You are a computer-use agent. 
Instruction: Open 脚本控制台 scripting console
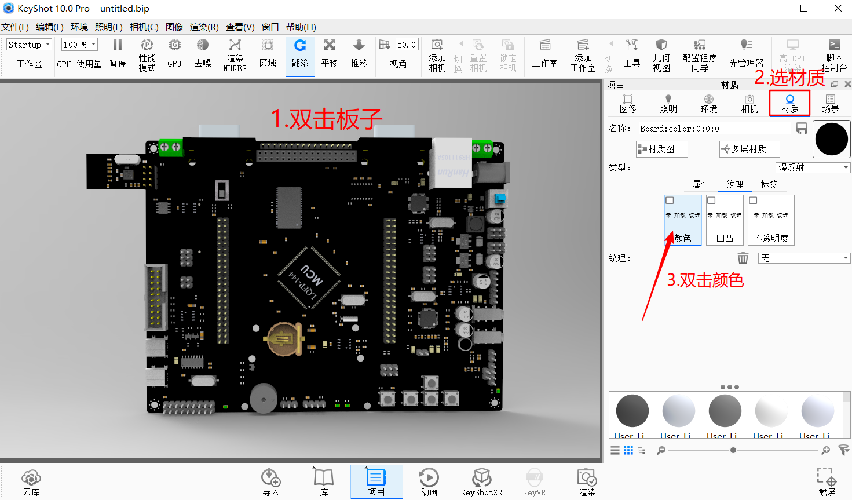coord(834,55)
